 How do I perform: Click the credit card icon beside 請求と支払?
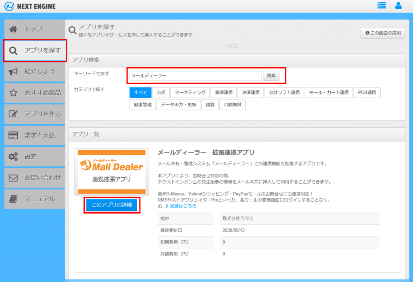13,135
